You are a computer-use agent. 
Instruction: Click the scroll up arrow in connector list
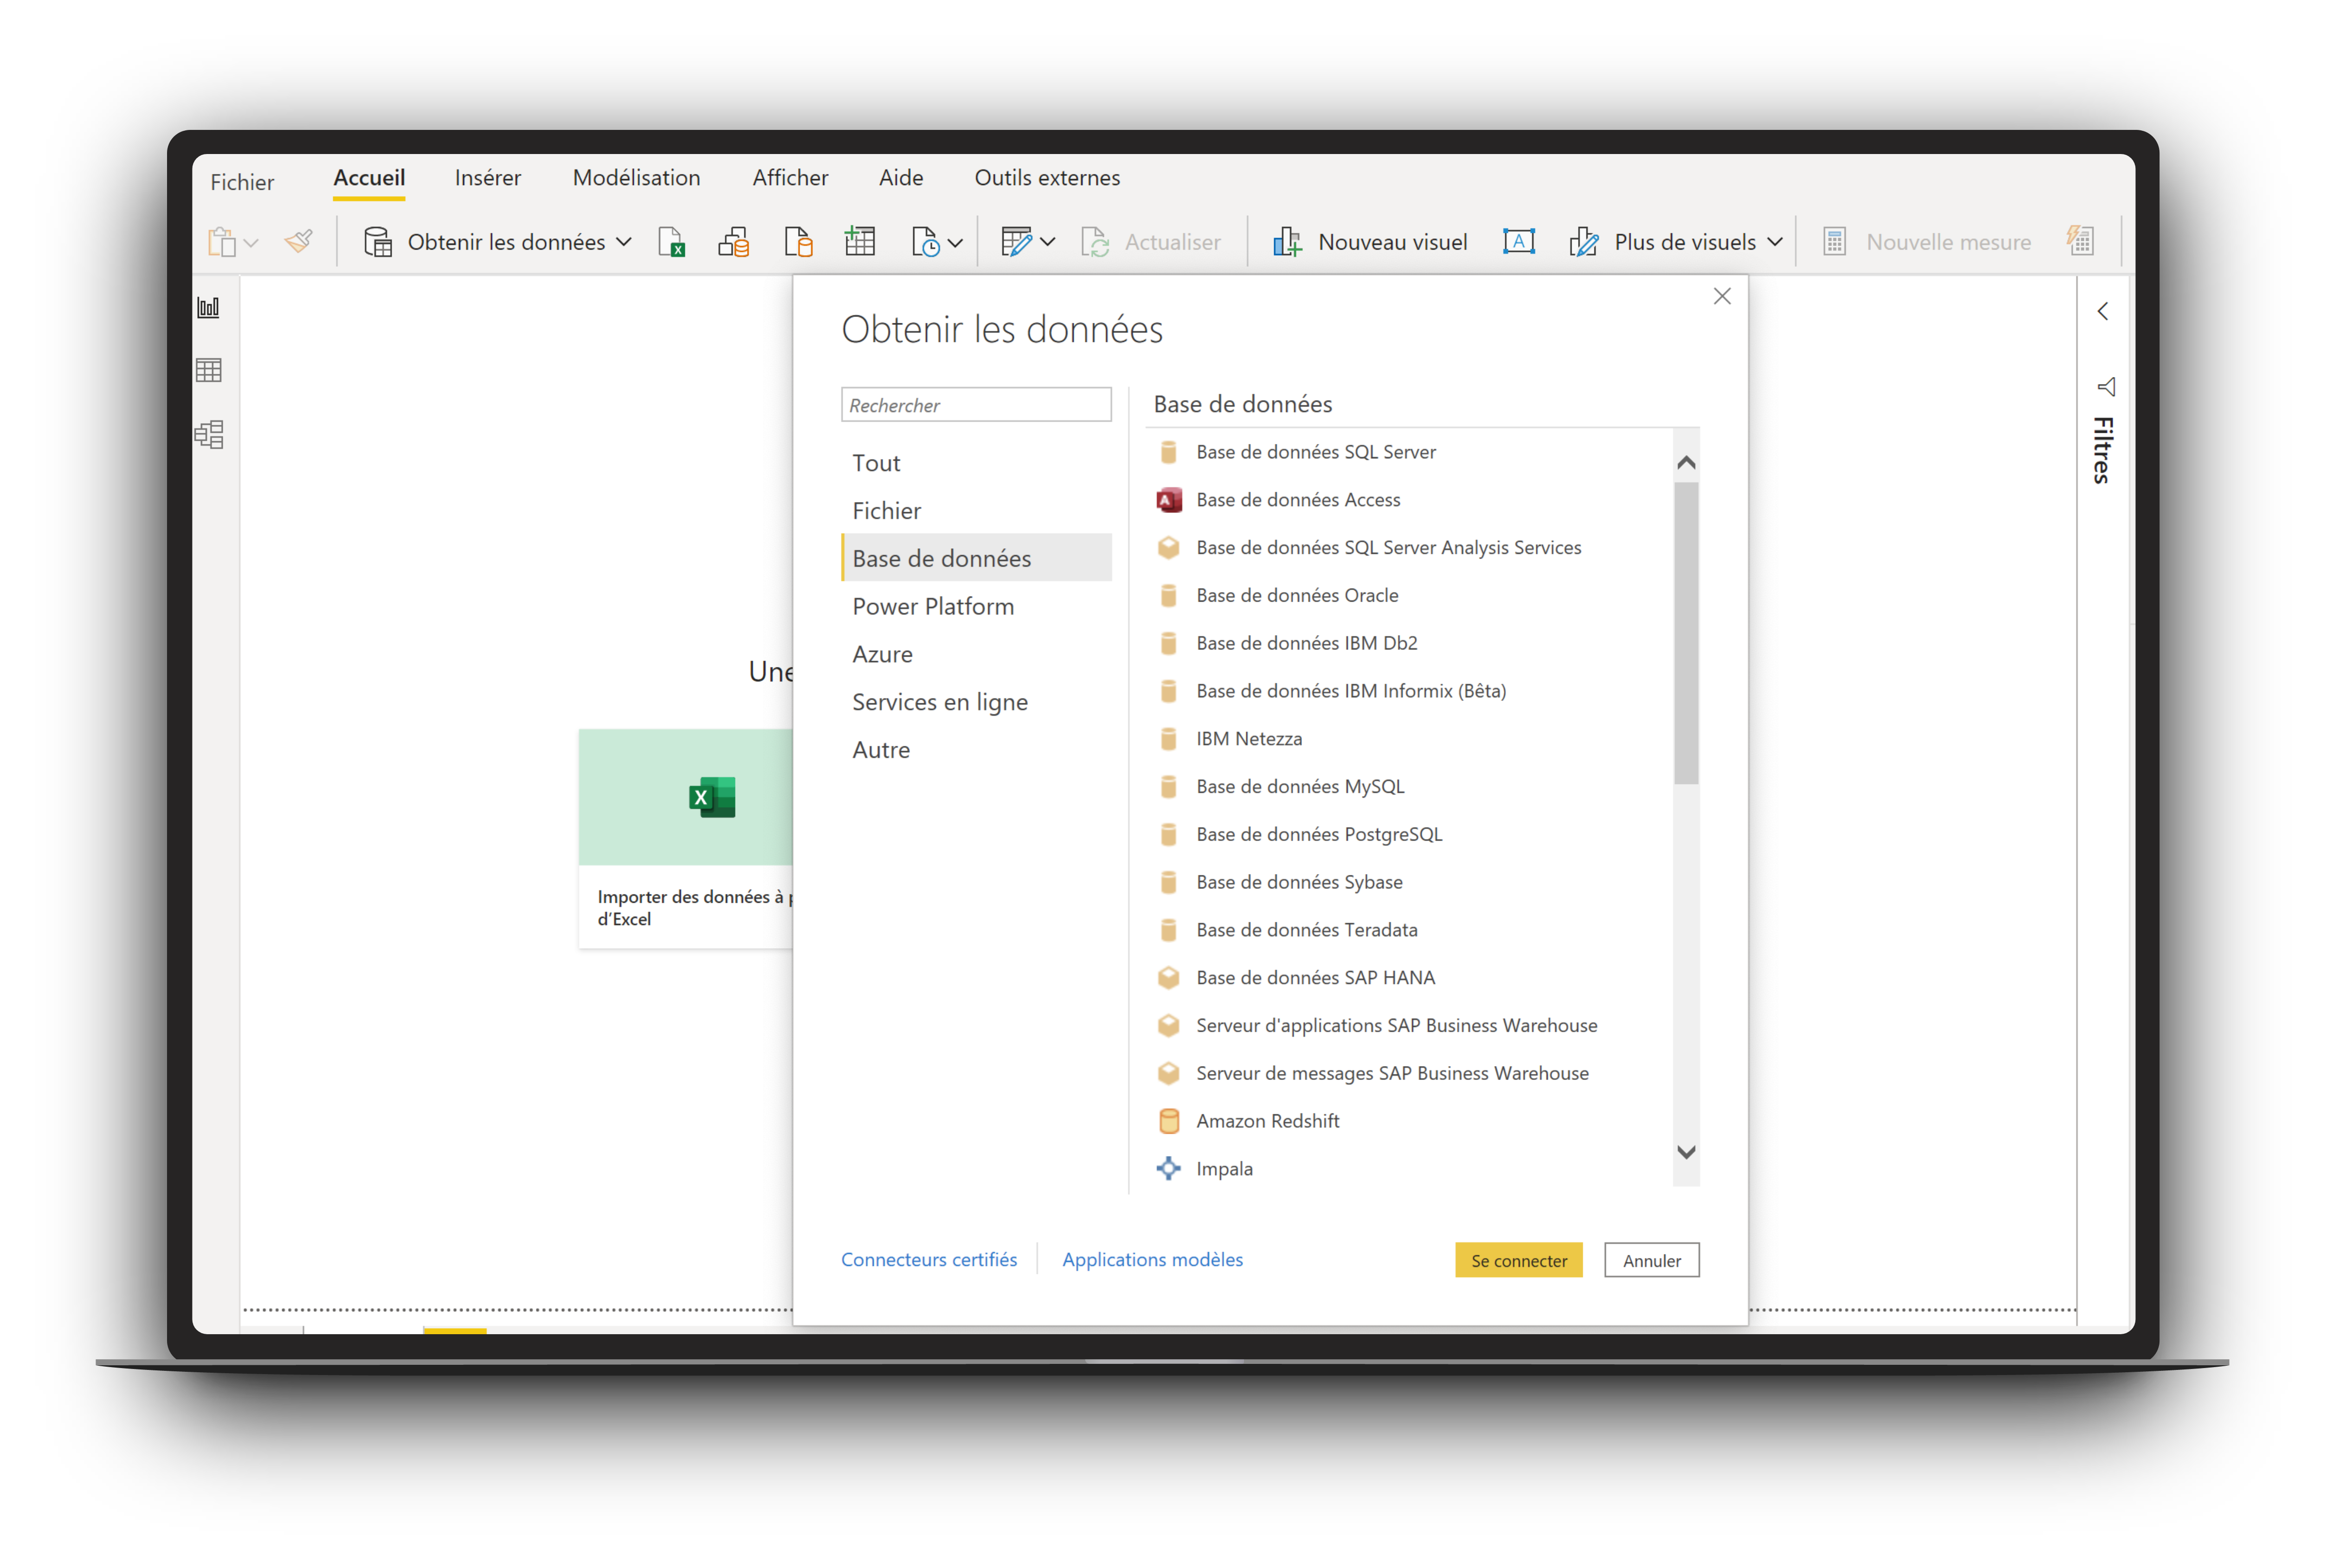pyautogui.click(x=1686, y=462)
